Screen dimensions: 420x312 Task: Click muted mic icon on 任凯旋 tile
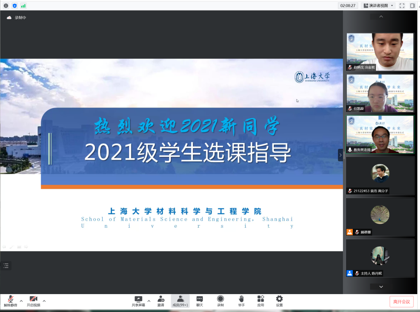click(x=350, y=108)
